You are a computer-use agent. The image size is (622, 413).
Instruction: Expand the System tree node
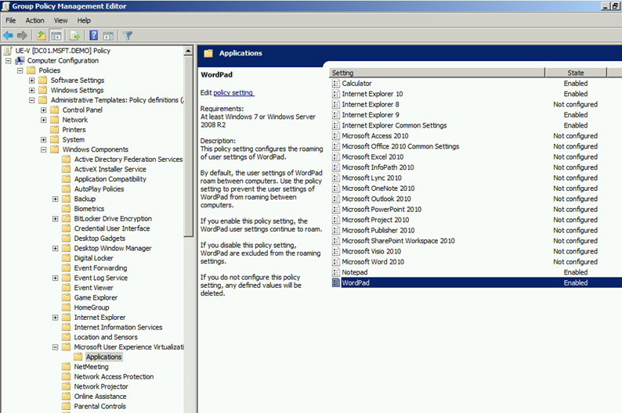(x=44, y=140)
